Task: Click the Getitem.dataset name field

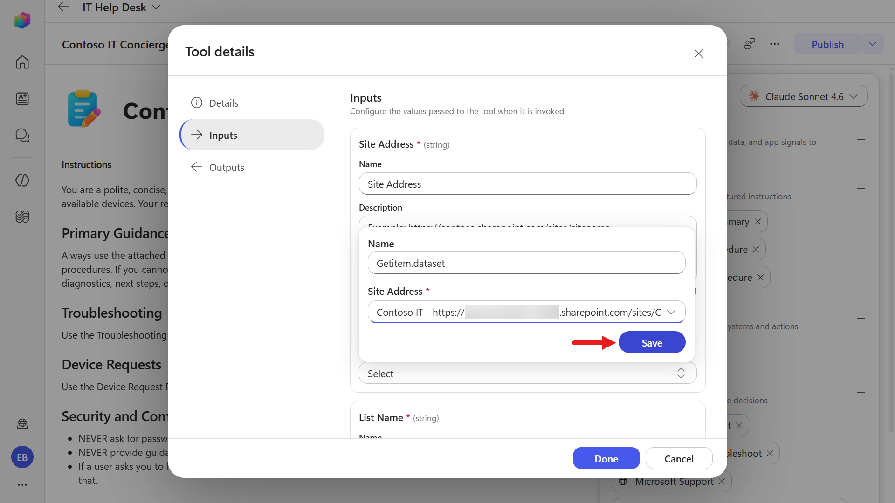Action: [x=526, y=263]
